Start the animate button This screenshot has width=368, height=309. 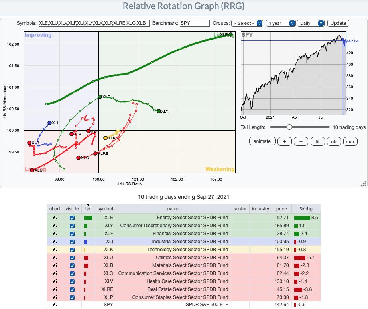tap(262, 141)
